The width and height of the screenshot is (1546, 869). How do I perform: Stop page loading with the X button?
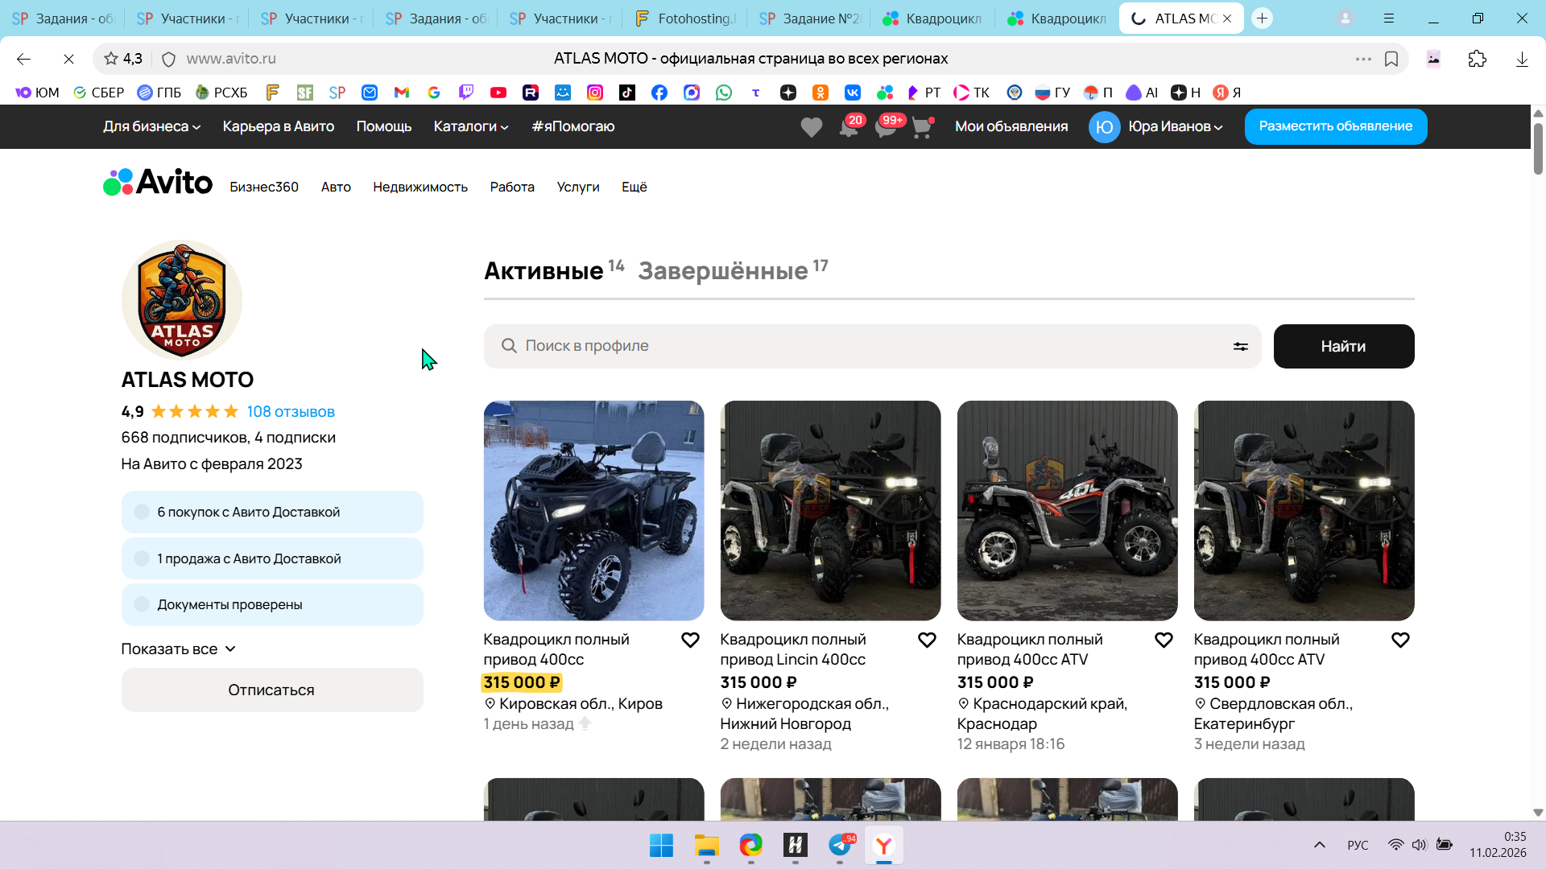pos(68,59)
